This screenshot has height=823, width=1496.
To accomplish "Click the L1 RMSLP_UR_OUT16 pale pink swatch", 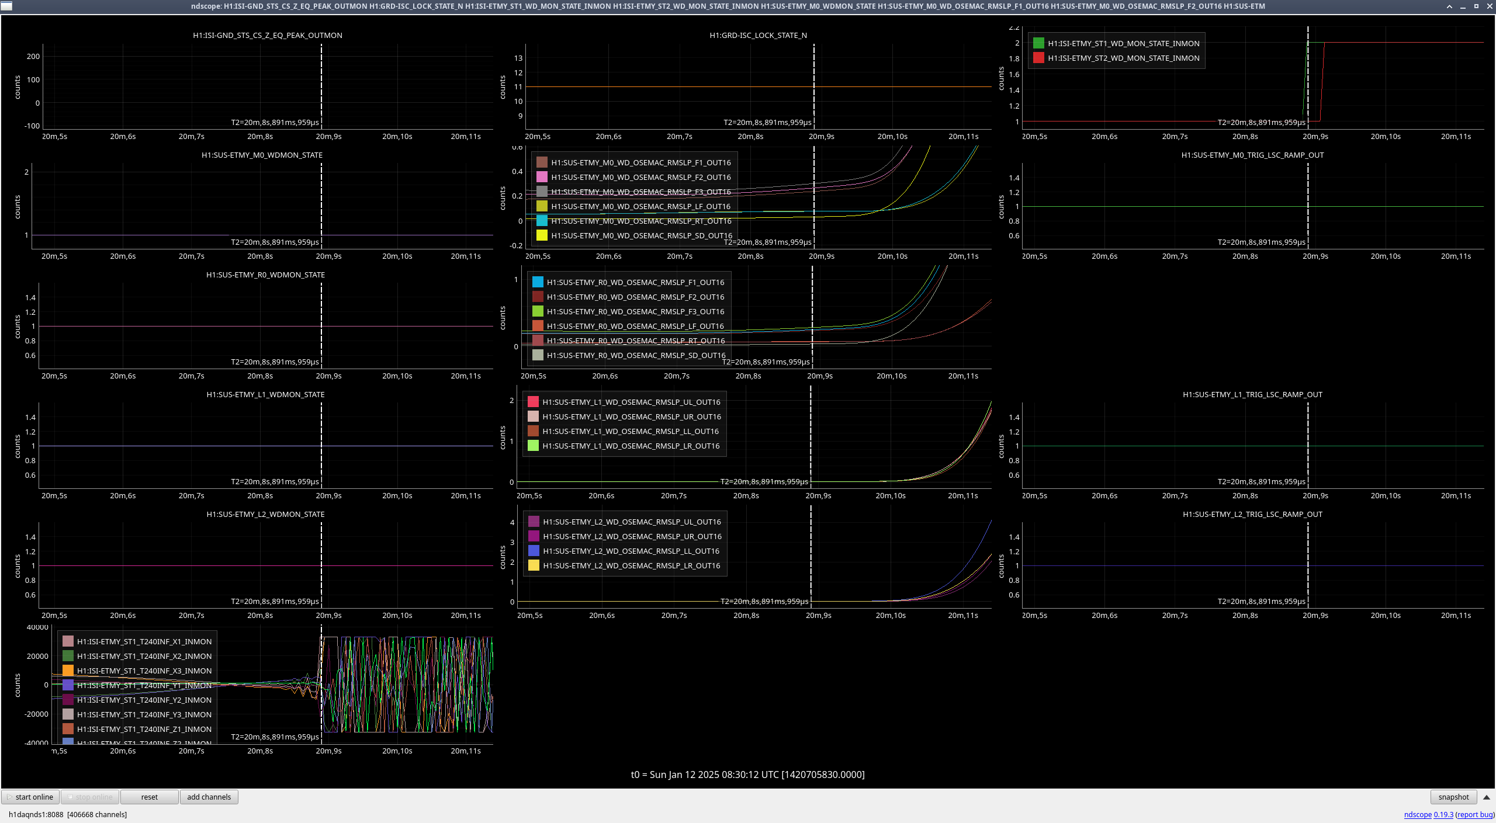I will pos(533,416).
